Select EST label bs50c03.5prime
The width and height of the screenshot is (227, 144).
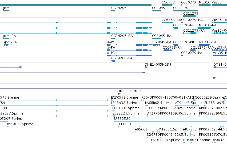click(x=20, y=124)
